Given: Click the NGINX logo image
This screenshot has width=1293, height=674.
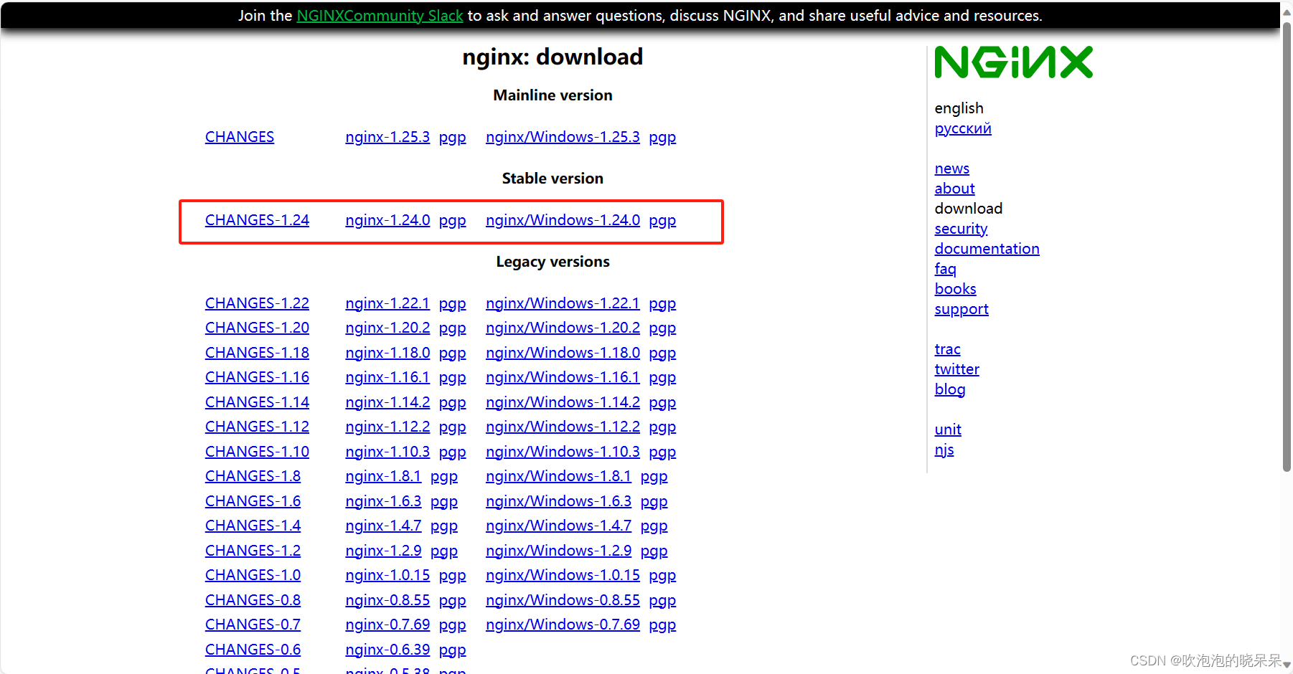Looking at the screenshot, I should [1012, 62].
